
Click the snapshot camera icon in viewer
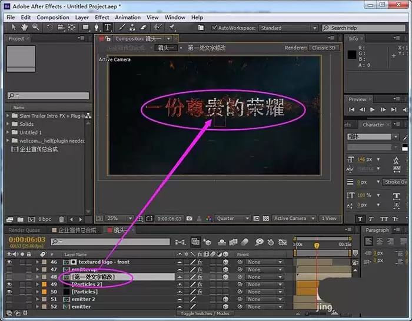tap(190, 218)
